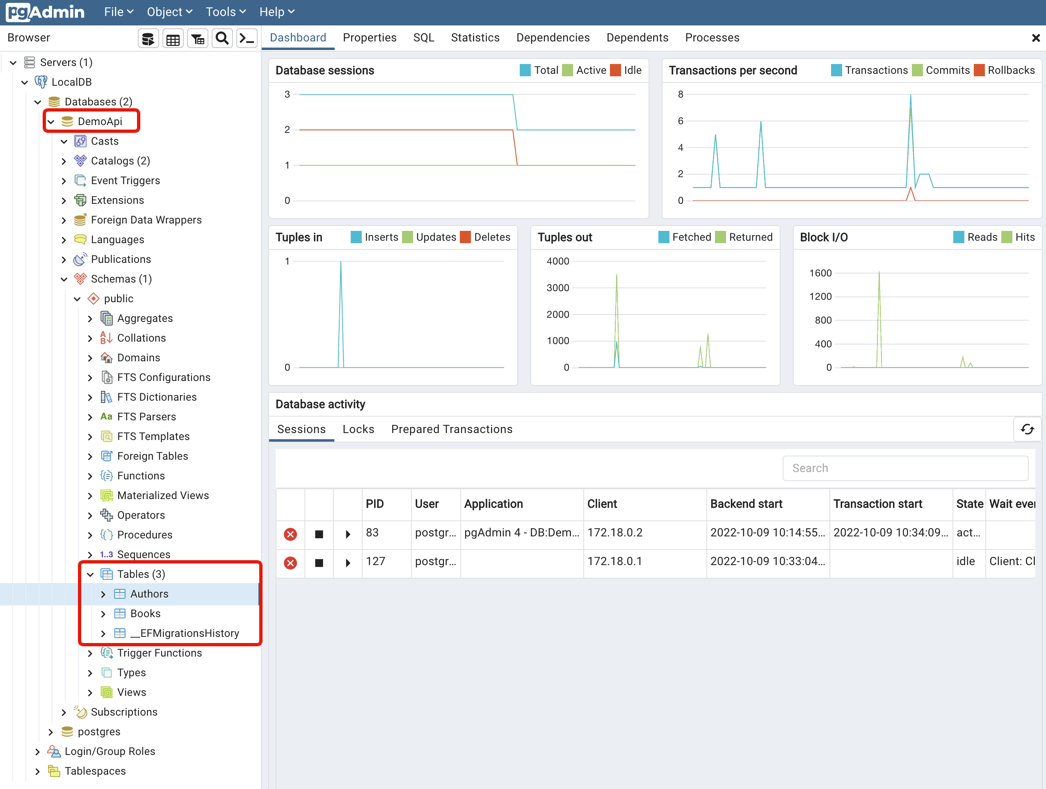The width and height of the screenshot is (1046, 789).
Task: Click the Search objects magnifier icon
Action: tap(222, 38)
